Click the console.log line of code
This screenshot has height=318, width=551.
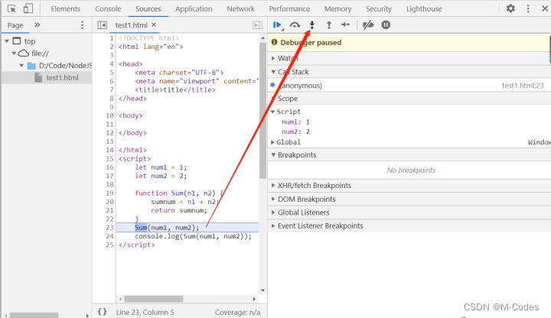[x=194, y=236]
